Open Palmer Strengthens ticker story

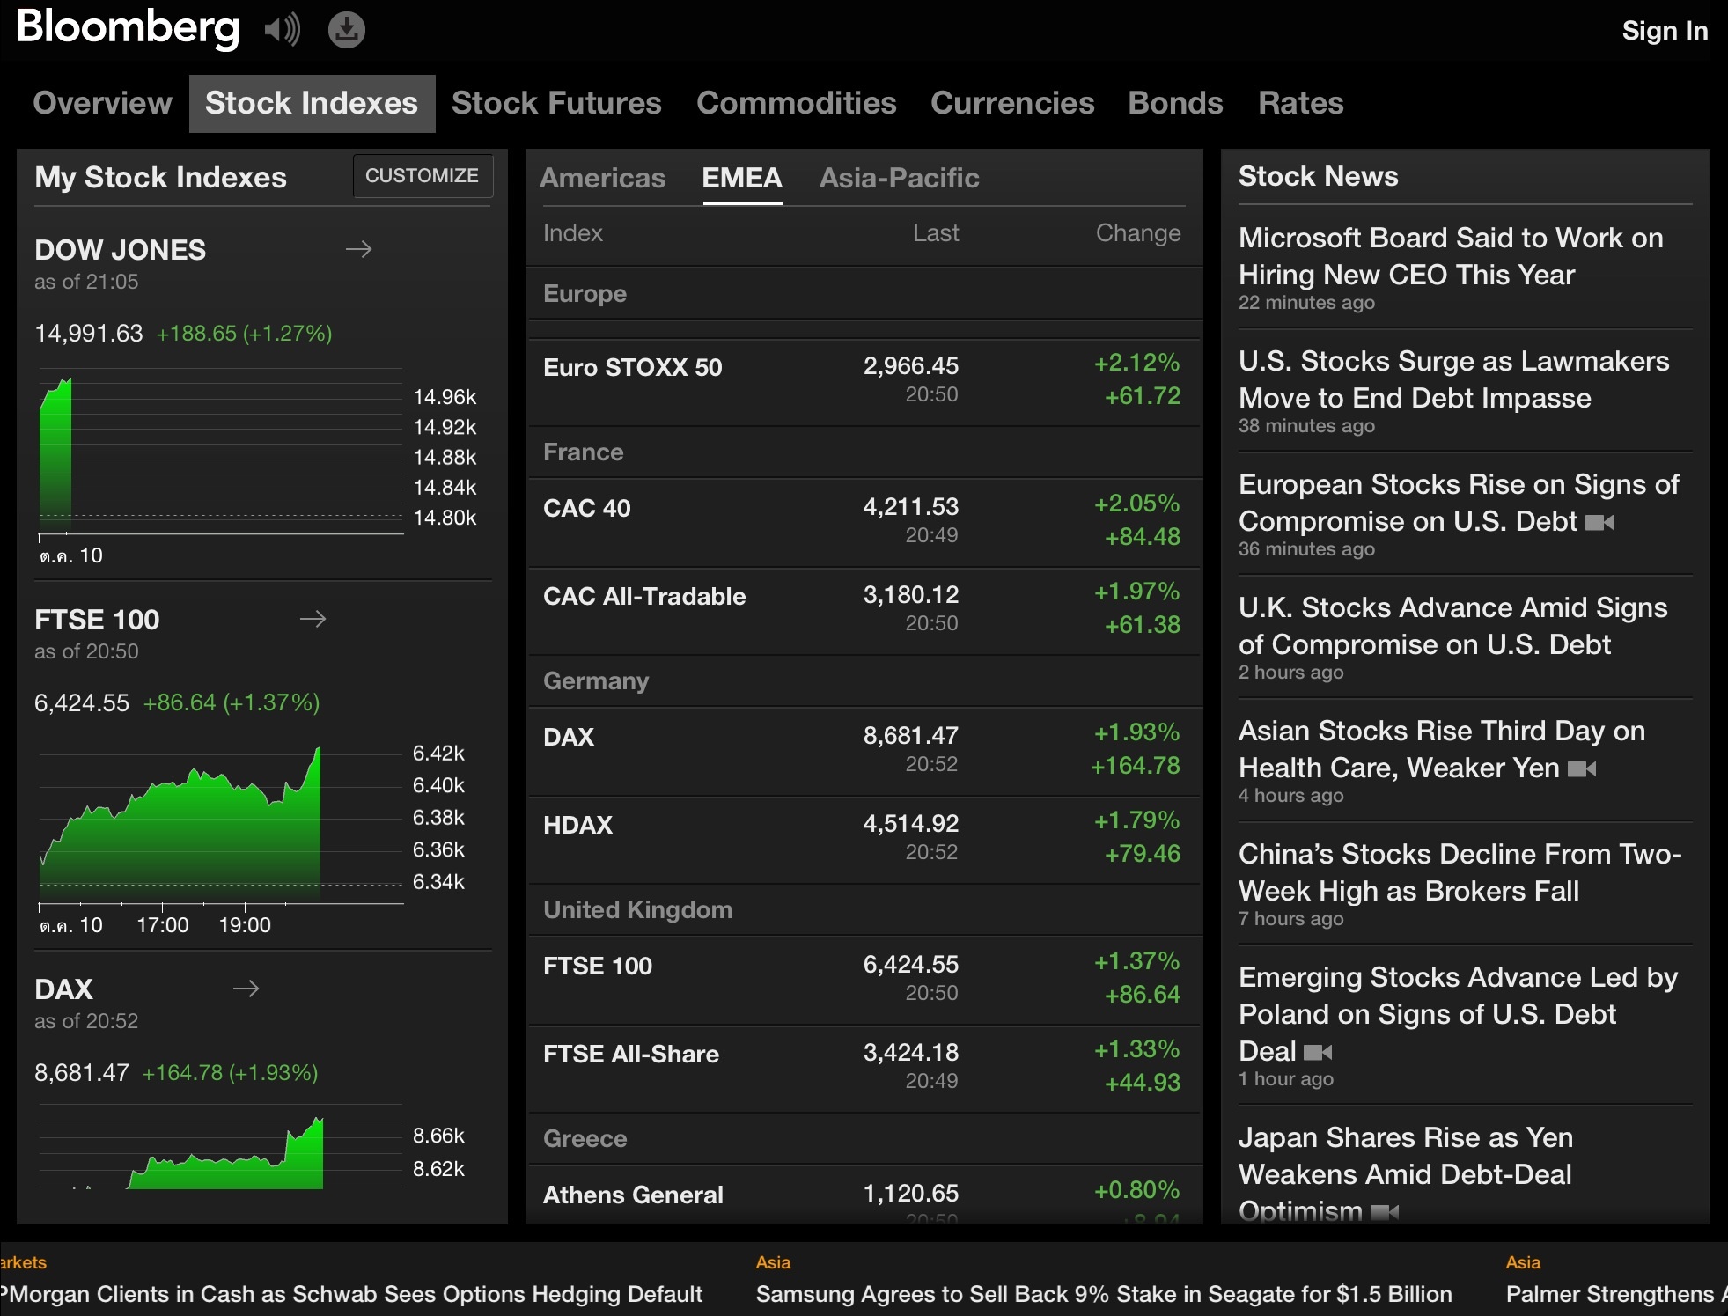tap(1616, 1281)
